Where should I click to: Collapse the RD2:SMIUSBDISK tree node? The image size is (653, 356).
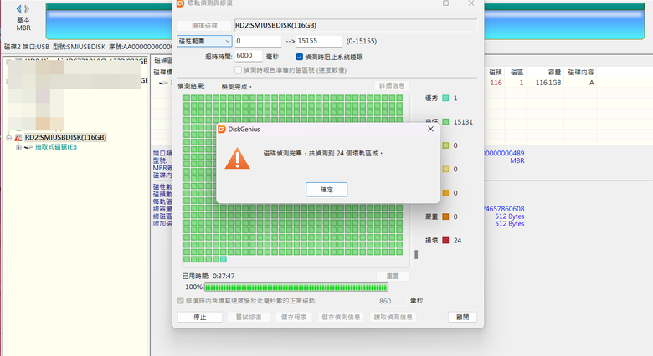click(x=8, y=138)
